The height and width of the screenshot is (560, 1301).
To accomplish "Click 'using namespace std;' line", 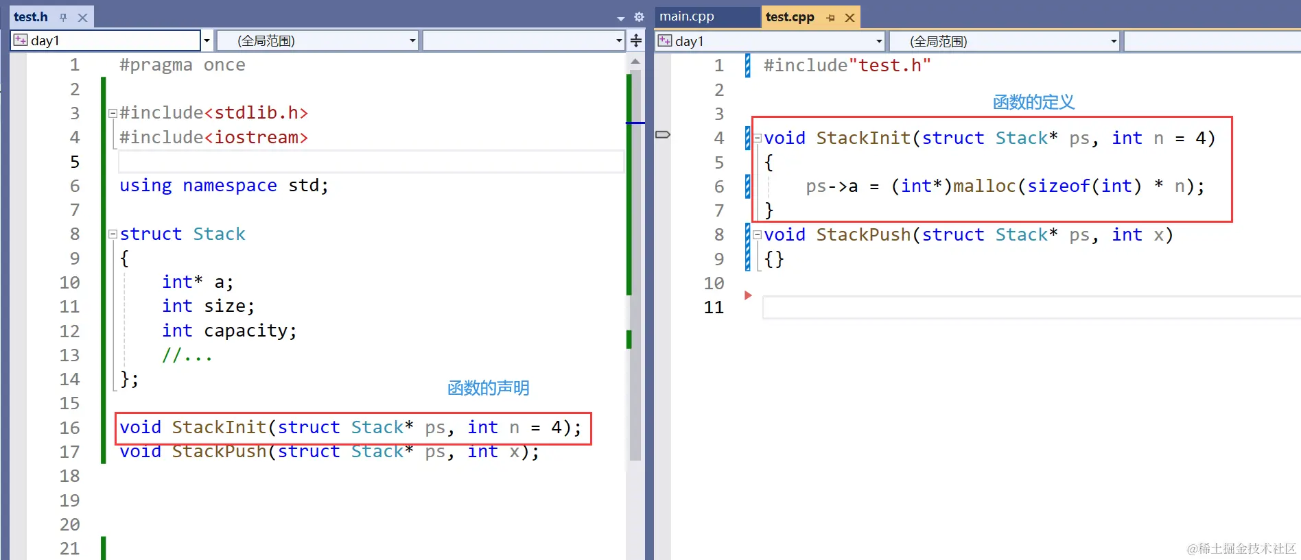I will point(224,186).
